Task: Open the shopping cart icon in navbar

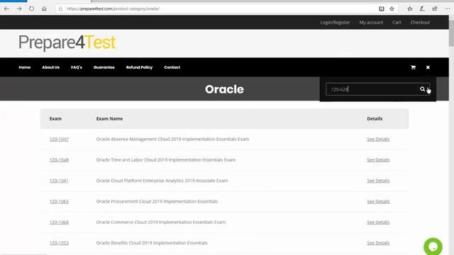Action: click(x=413, y=67)
